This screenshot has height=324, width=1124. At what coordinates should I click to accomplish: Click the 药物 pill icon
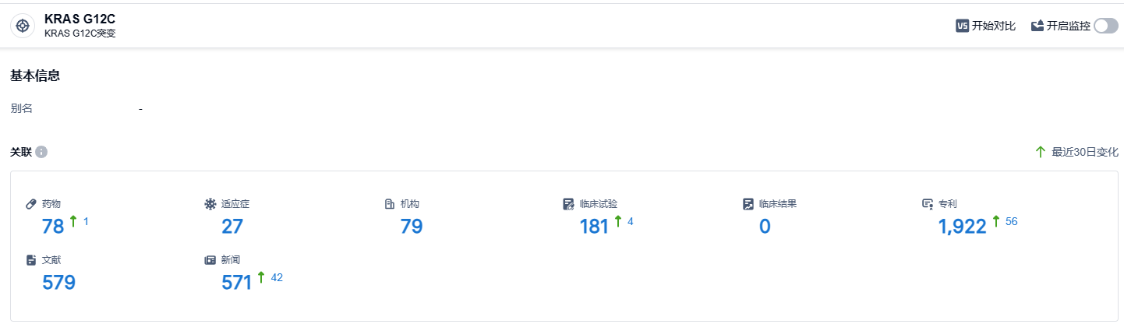31,204
